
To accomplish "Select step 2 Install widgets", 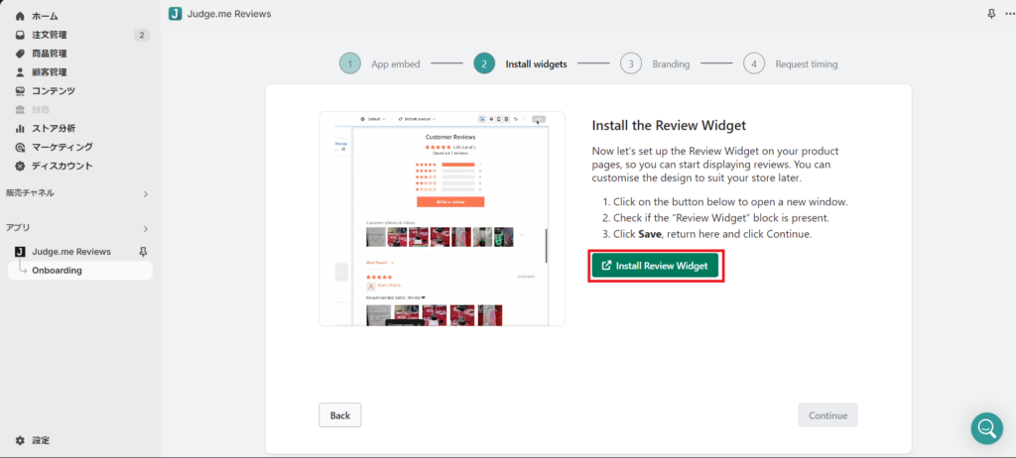I will pos(520,64).
